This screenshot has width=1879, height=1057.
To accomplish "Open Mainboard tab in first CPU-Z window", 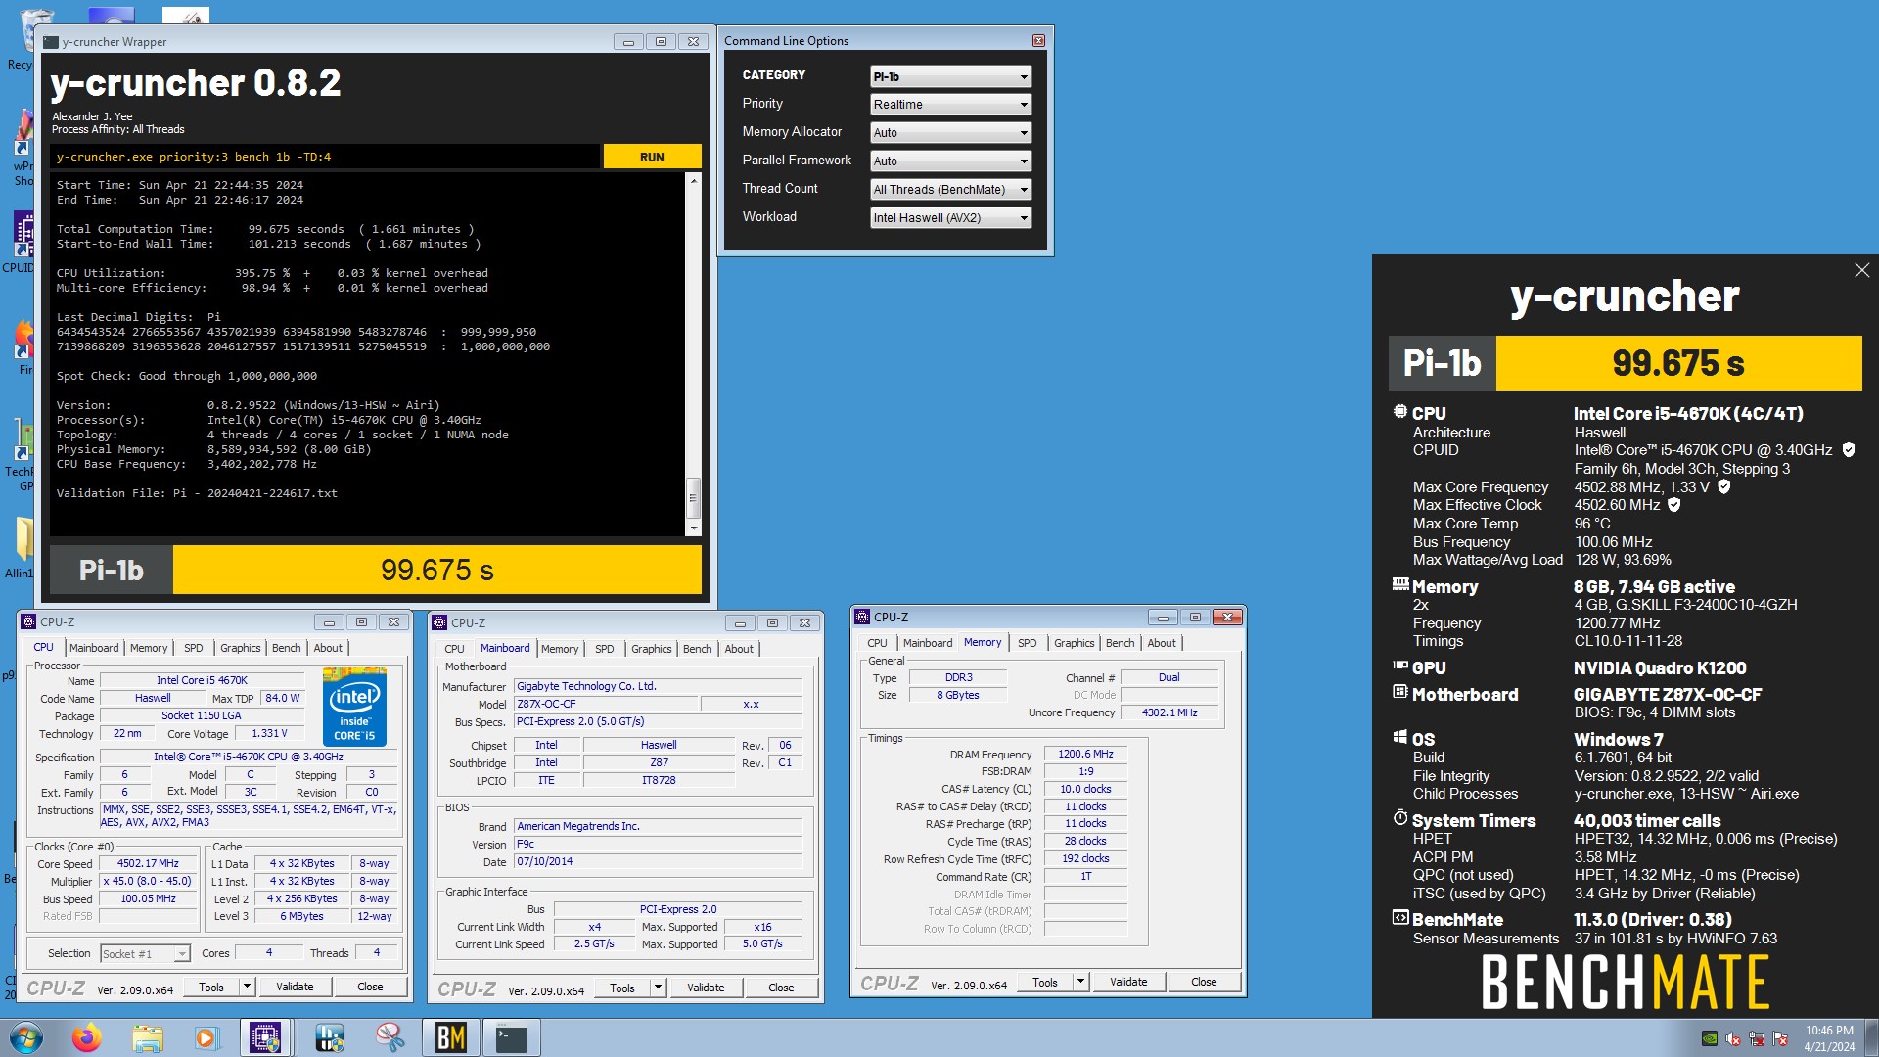I will tap(94, 648).
